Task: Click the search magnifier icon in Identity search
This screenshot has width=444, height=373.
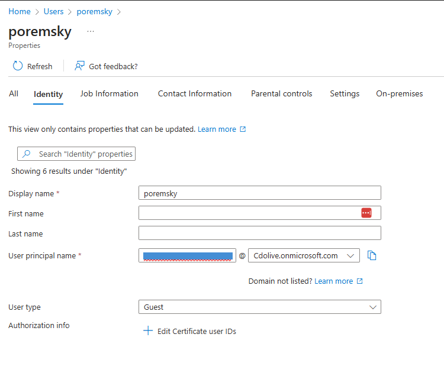Action: [x=26, y=154]
